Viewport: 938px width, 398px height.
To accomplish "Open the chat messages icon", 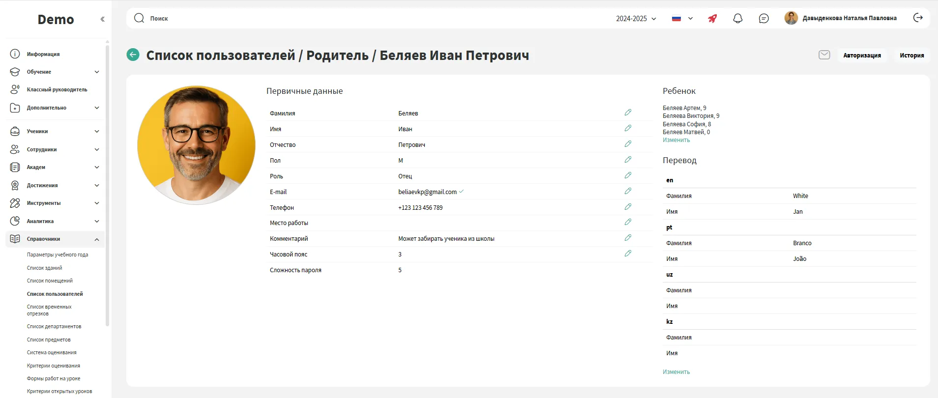I will tap(763, 19).
